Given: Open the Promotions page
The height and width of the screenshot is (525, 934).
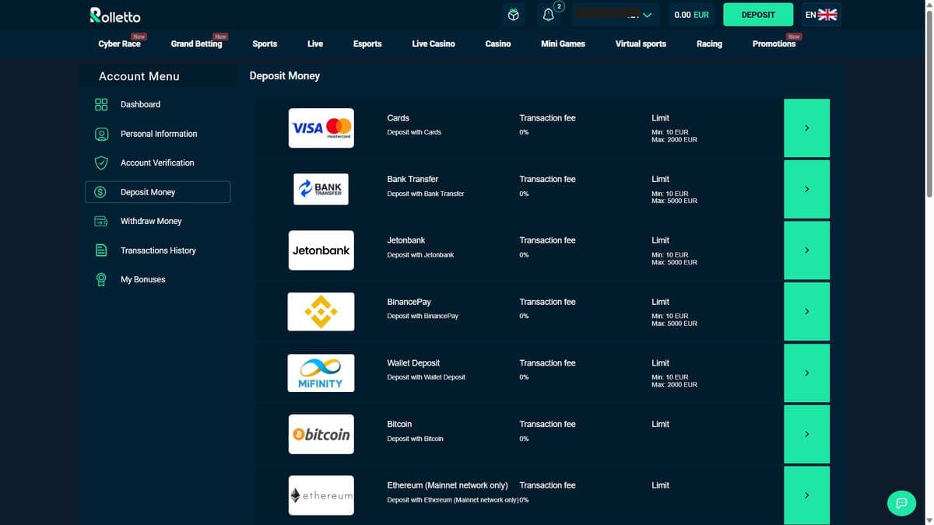Looking at the screenshot, I should tap(774, 44).
